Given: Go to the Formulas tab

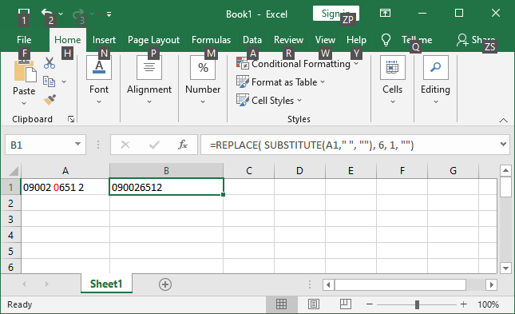Looking at the screenshot, I should tap(211, 40).
